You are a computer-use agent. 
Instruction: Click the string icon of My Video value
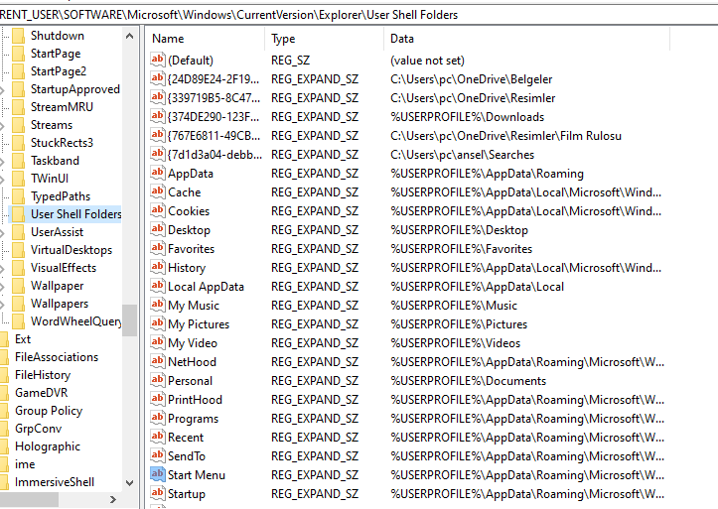(157, 342)
